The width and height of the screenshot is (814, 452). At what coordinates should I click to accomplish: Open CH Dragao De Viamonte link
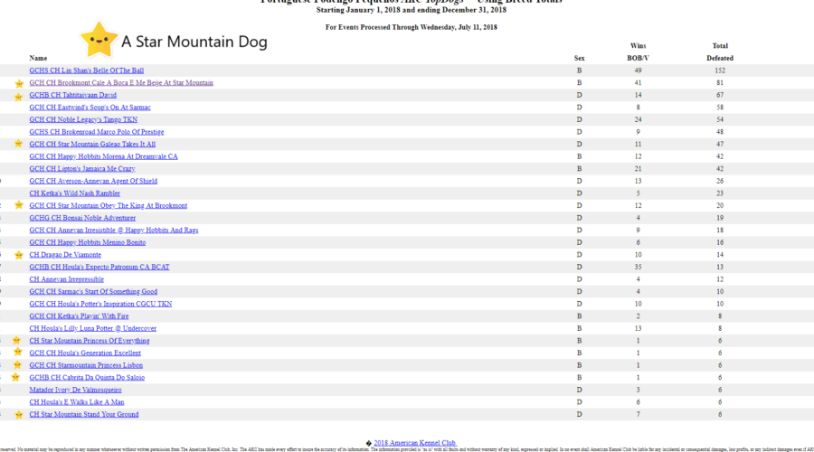point(65,255)
